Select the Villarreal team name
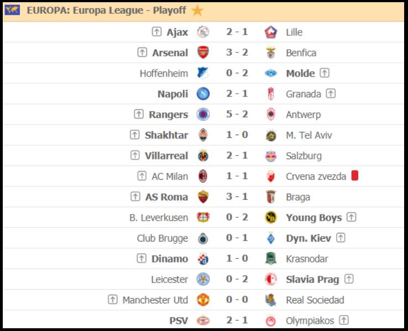The image size is (408, 331). [x=166, y=156]
